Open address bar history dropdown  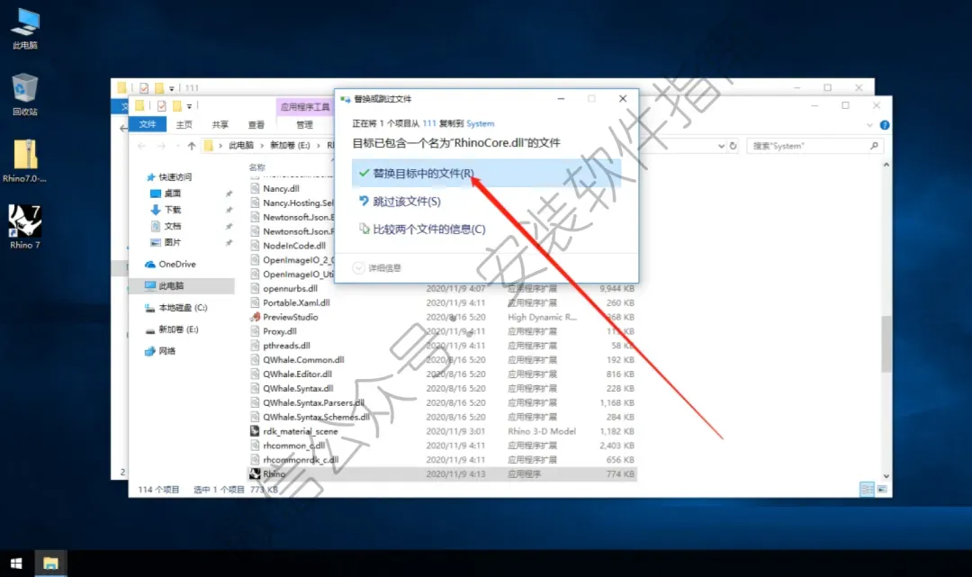721,146
